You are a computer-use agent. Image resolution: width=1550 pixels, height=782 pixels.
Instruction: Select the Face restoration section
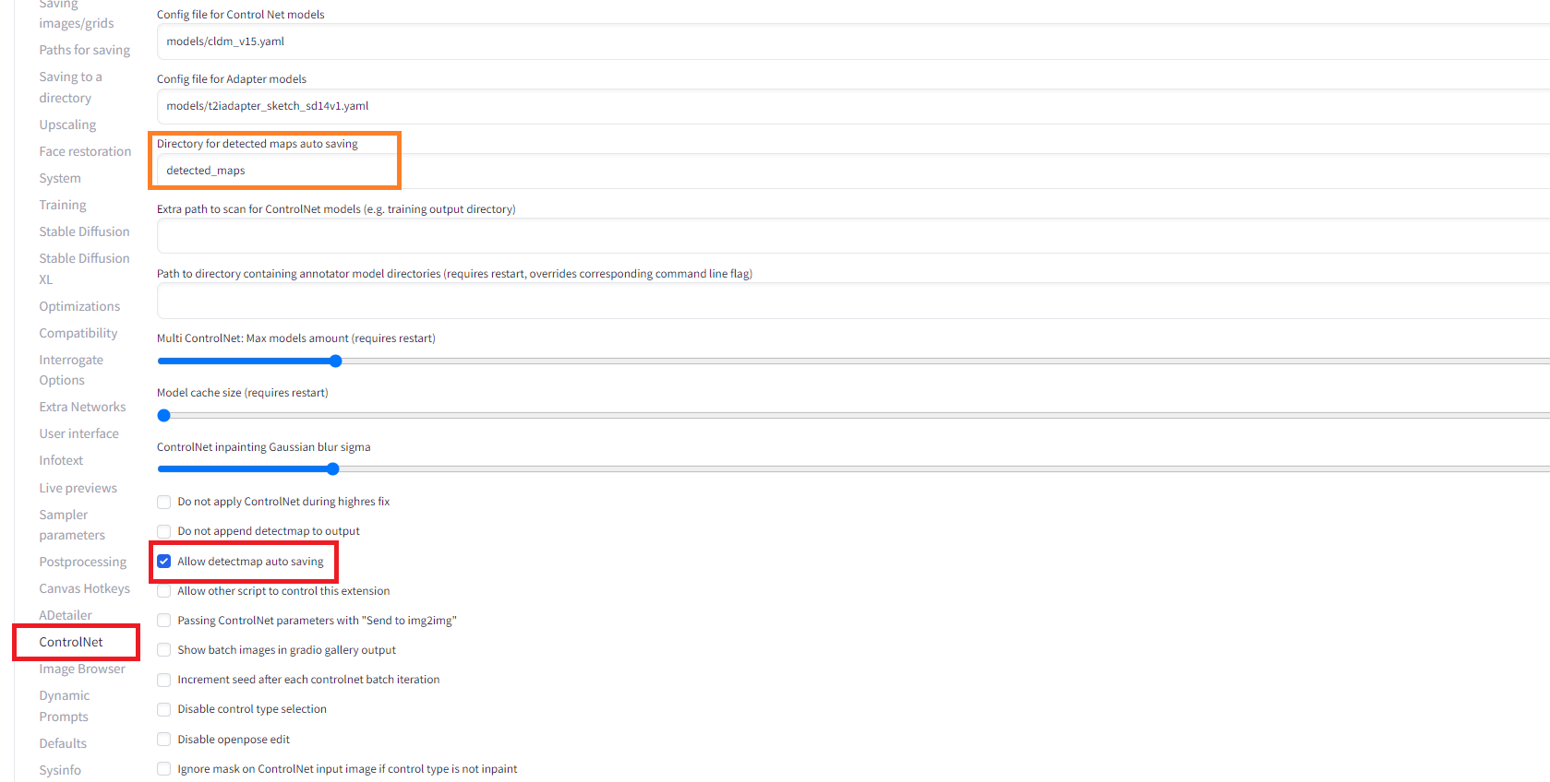pyautogui.click(x=85, y=151)
